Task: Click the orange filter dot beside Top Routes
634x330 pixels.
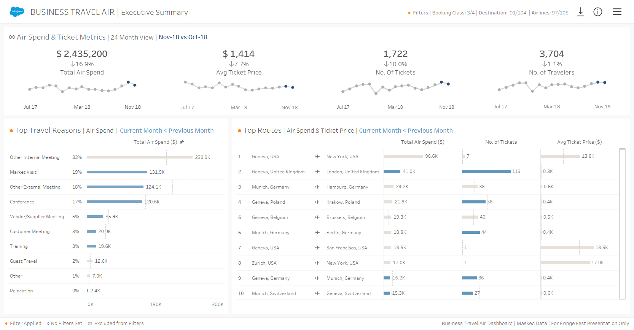Action: click(x=240, y=131)
